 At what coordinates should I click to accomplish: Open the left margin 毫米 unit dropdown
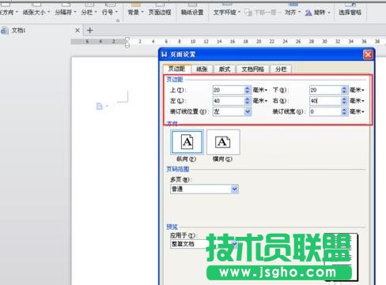click(260, 101)
